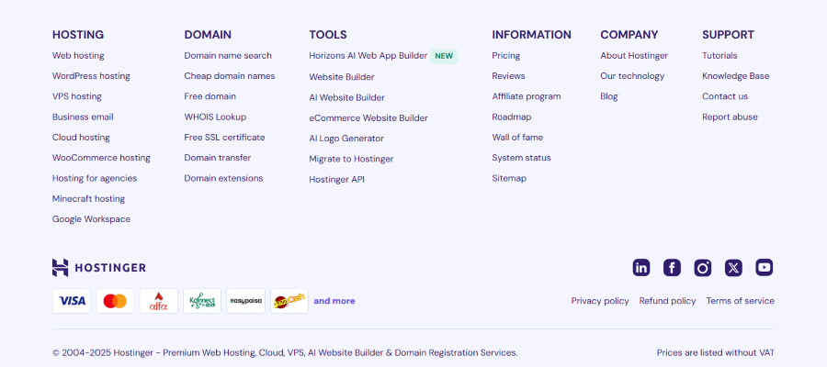Select Business email link
The image size is (827, 367).
(83, 117)
